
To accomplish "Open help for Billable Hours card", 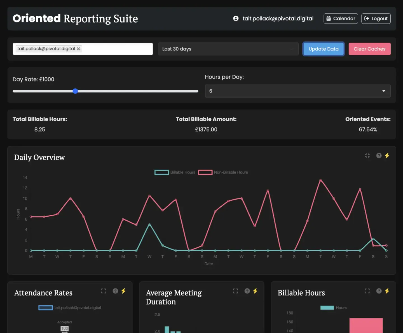I will 379,291.
